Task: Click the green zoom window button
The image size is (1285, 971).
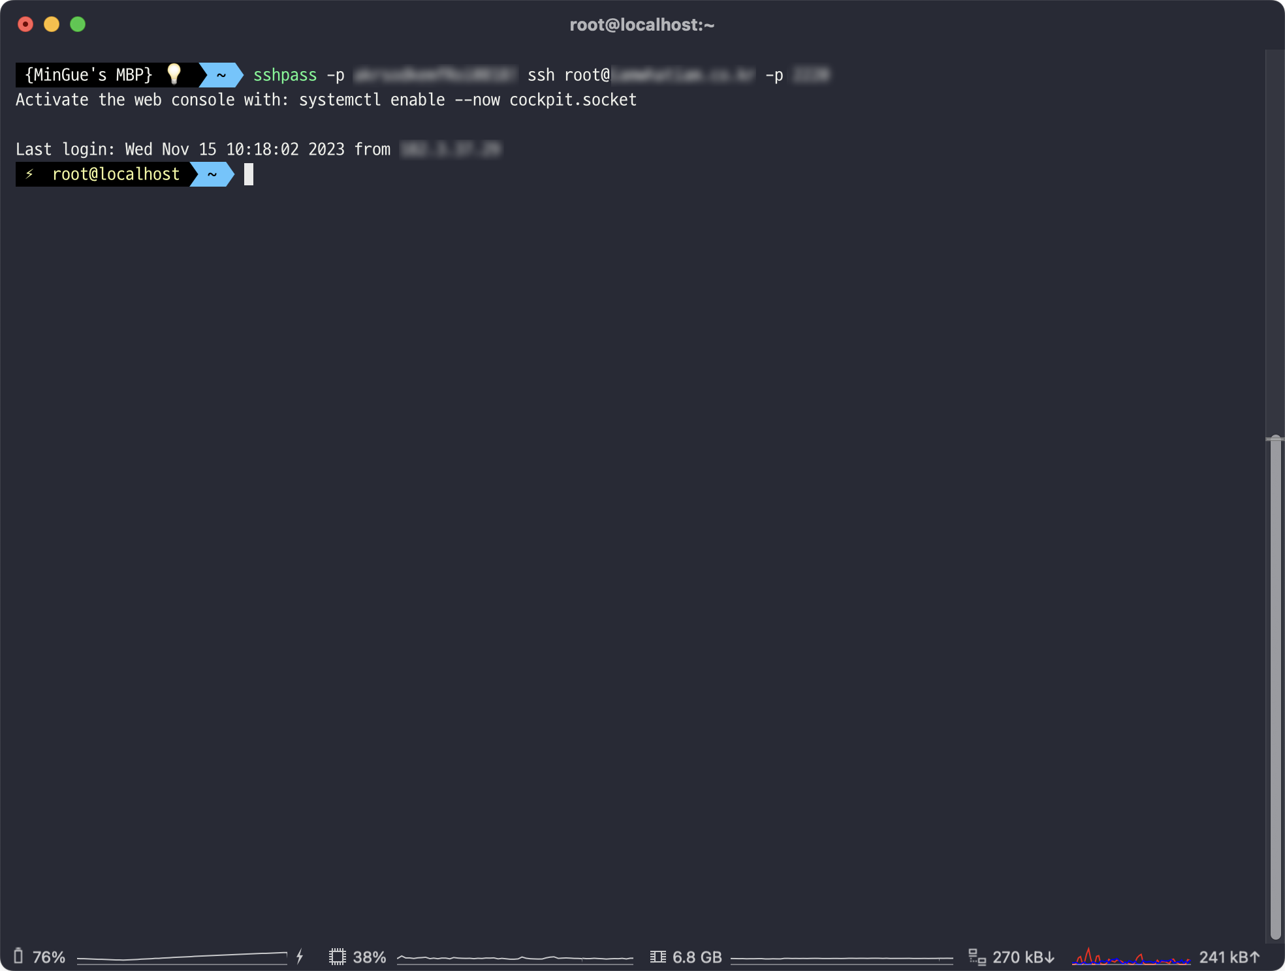Action: pyautogui.click(x=78, y=24)
